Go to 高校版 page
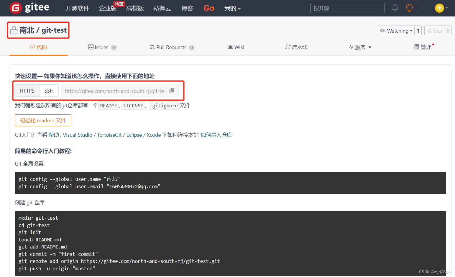Image resolution: width=455 pixels, height=277 pixels. point(135,8)
